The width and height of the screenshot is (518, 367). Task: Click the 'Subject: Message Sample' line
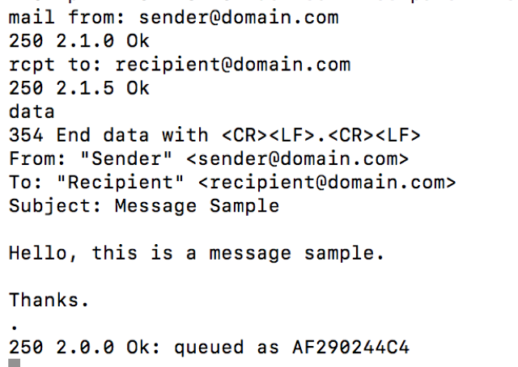pyautogui.click(x=144, y=206)
